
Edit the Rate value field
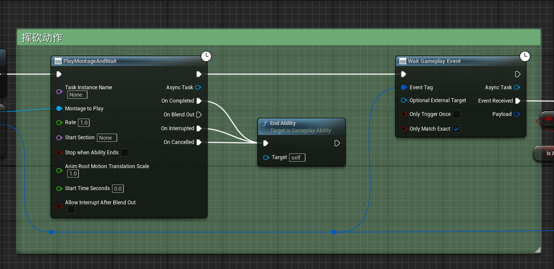84,123
